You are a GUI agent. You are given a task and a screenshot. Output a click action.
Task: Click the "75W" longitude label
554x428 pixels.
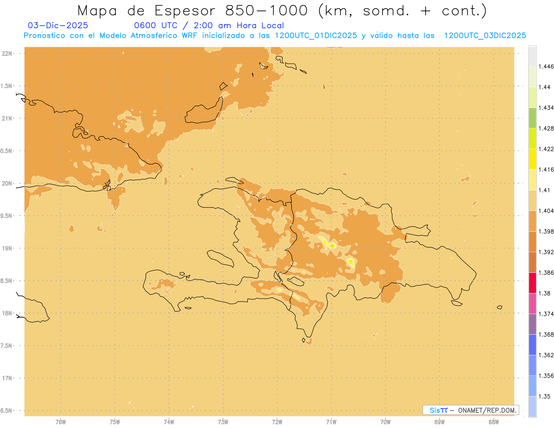click(x=114, y=422)
